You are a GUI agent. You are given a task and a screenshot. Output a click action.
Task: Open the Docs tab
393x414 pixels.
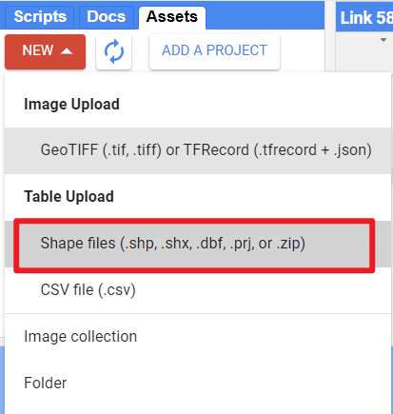(x=107, y=17)
